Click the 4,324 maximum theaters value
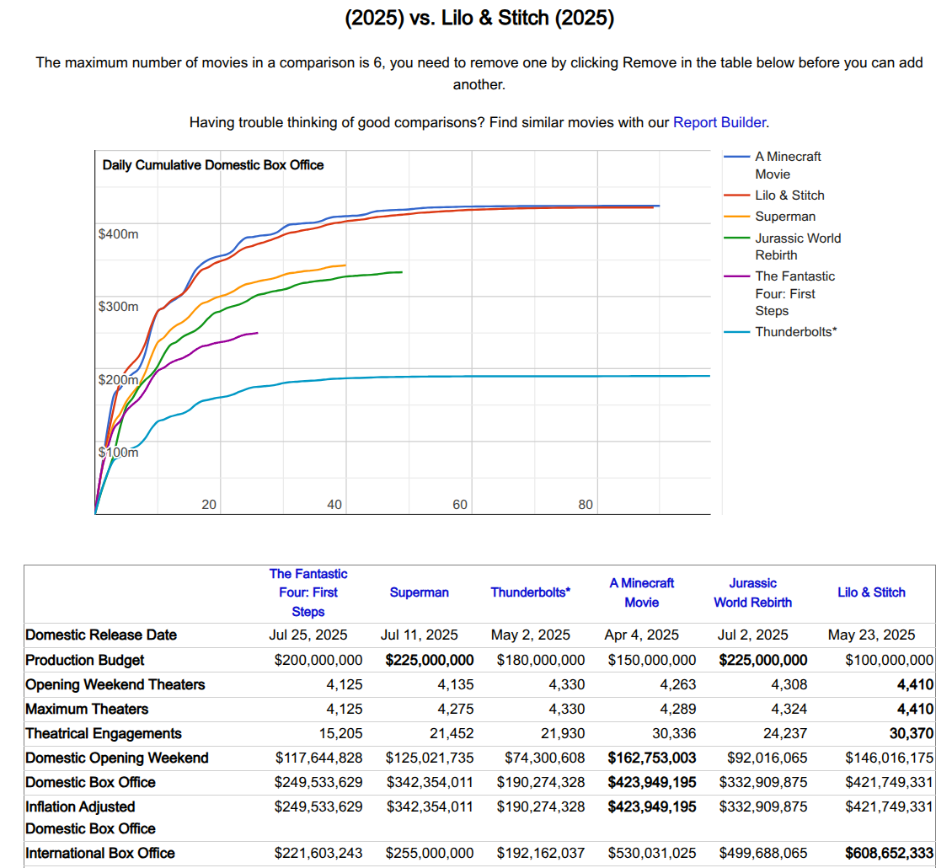Screen dimensions: 952x868 coord(789,709)
